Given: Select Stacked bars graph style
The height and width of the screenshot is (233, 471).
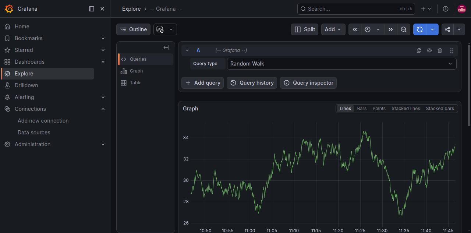Looking at the screenshot, I should 440,109.
